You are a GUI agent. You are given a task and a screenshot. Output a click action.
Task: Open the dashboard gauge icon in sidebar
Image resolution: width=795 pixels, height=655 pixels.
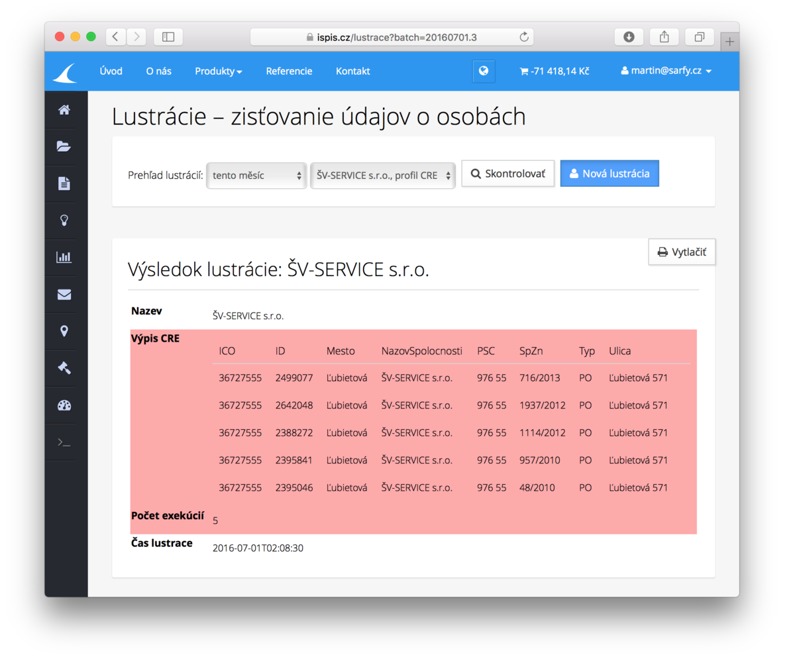tap(64, 405)
